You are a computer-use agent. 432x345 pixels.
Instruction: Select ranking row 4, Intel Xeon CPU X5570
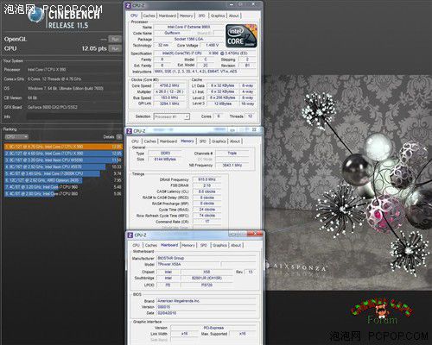tap(63, 166)
